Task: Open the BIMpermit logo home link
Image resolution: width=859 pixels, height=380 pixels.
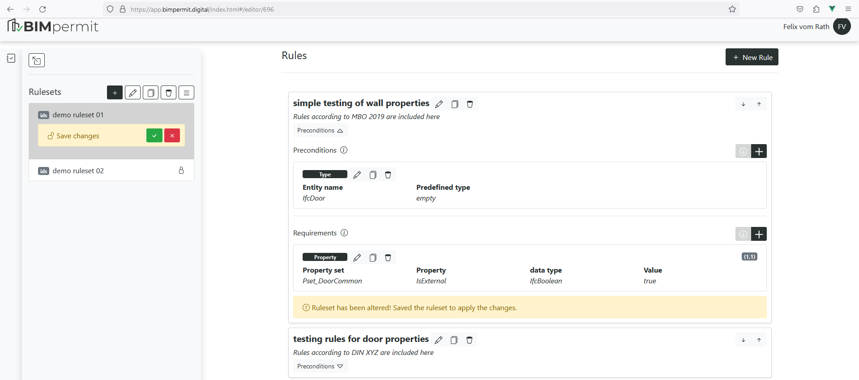Action: (53, 26)
